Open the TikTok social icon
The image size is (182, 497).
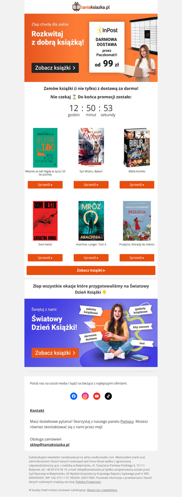click(108, 396)
